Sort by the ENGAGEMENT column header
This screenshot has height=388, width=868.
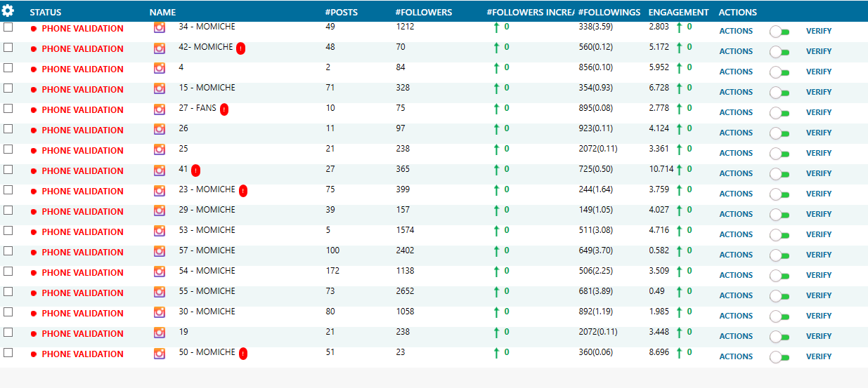tap(678, 12)
